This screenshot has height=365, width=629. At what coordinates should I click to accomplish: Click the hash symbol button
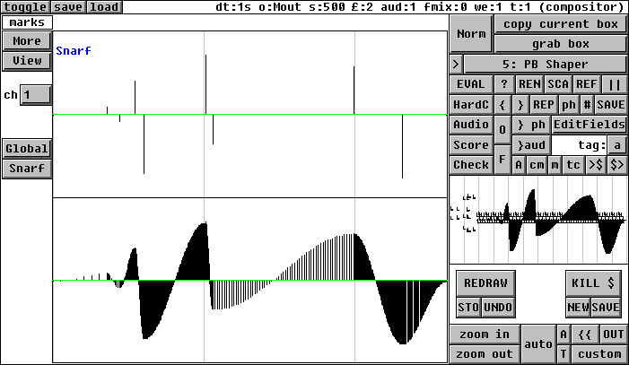(x=587, y=104)
